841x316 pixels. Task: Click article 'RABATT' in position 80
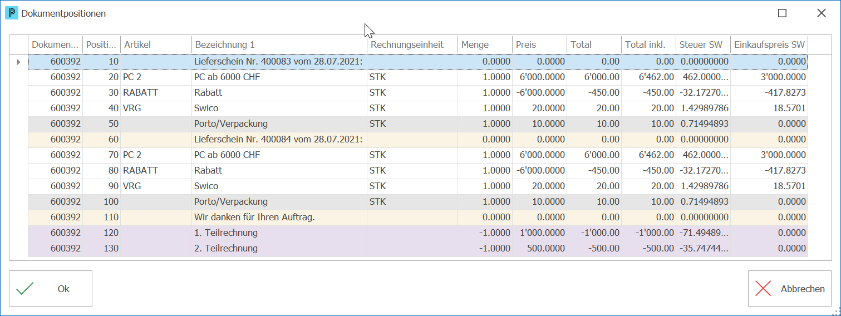click(140, 170)
